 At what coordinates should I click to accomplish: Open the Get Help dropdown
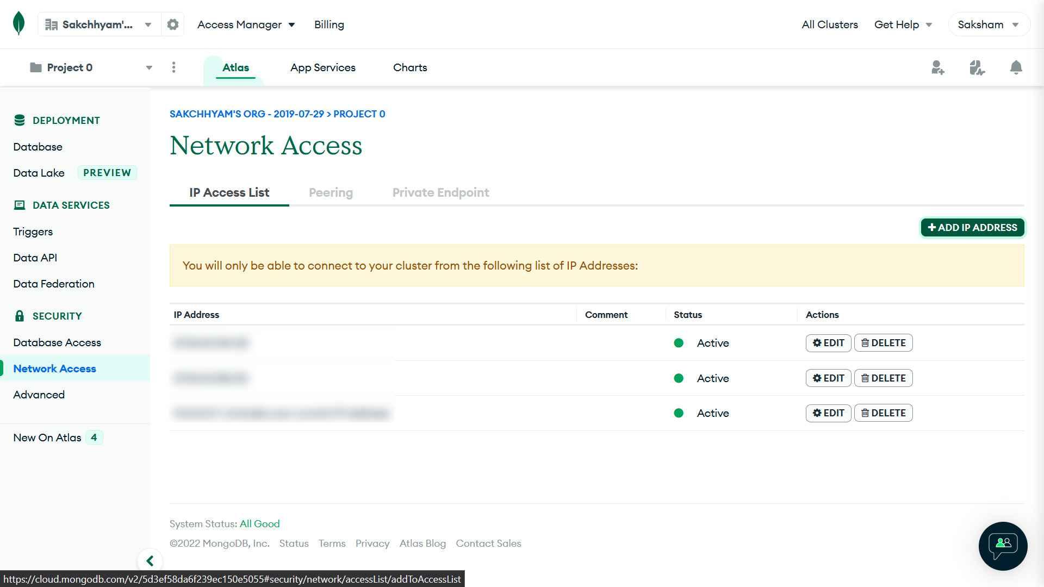[x=903, y=24]
